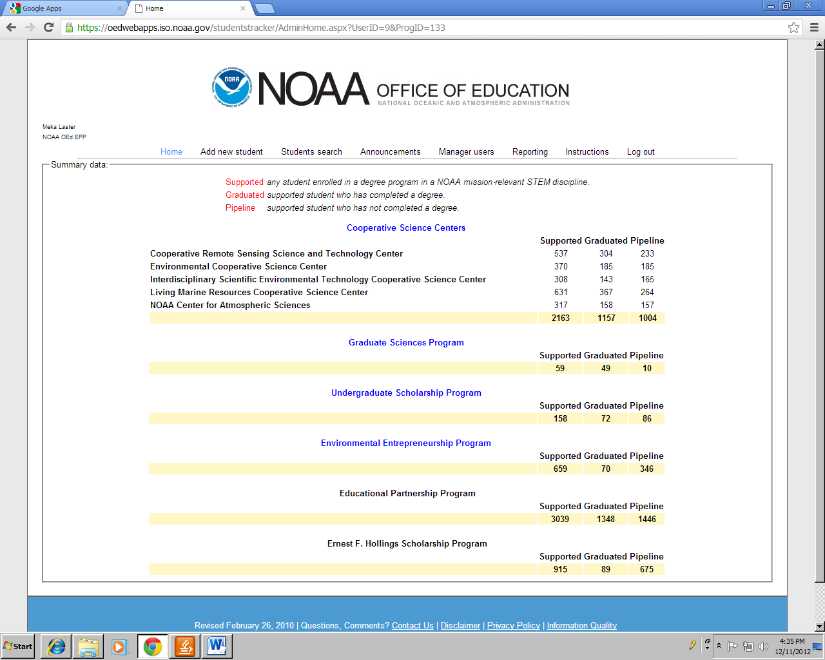Select the Interdisciplinary Scientific Environmental Technology row label

click(318, 280)
